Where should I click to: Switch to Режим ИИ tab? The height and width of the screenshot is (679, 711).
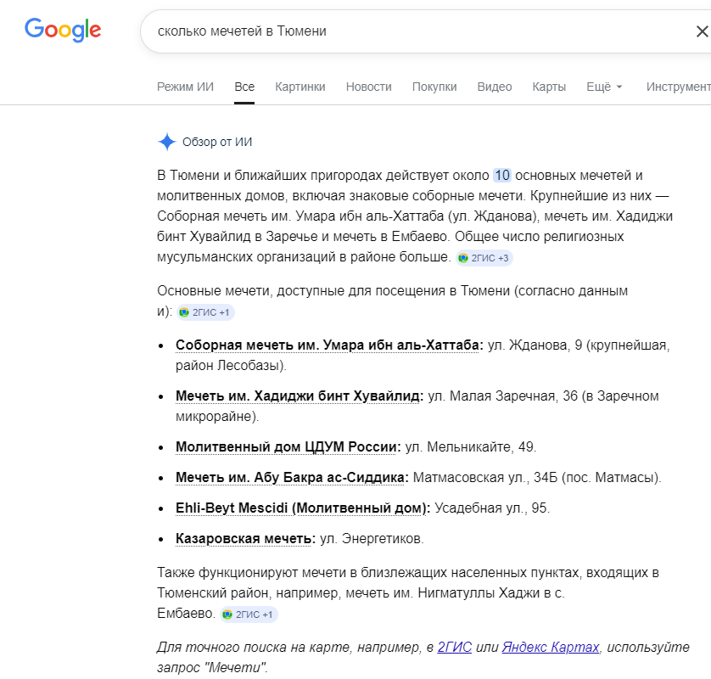tap(185, 87)
